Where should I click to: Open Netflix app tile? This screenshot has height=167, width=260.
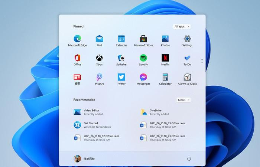click(x=165, y=58)
